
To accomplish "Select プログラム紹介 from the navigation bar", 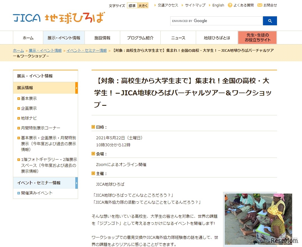I will click(140, 37).
